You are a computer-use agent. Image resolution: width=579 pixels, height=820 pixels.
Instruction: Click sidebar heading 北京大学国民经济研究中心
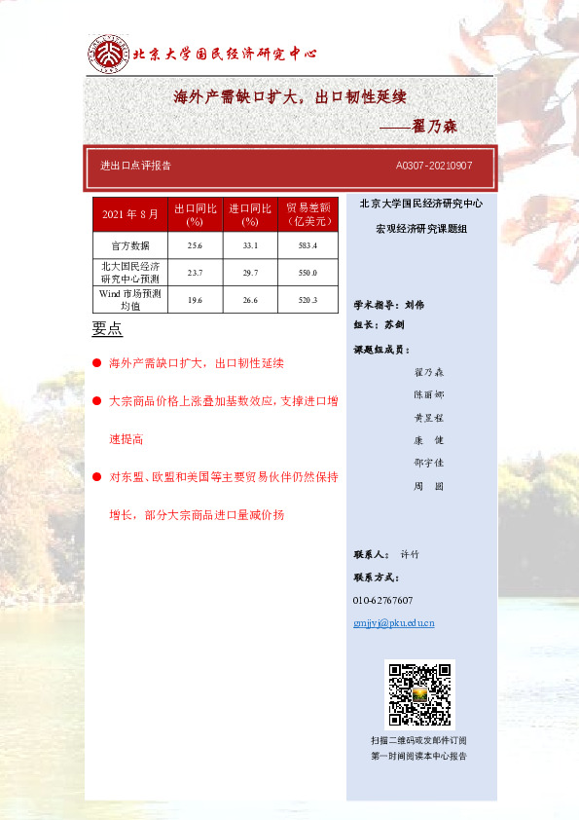click(x=421, y=204)
